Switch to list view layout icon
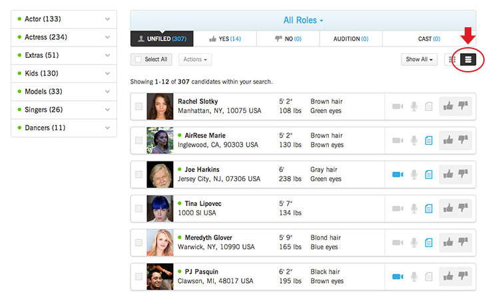This screenshot has width=486, height=303. [x=468, y=59]
